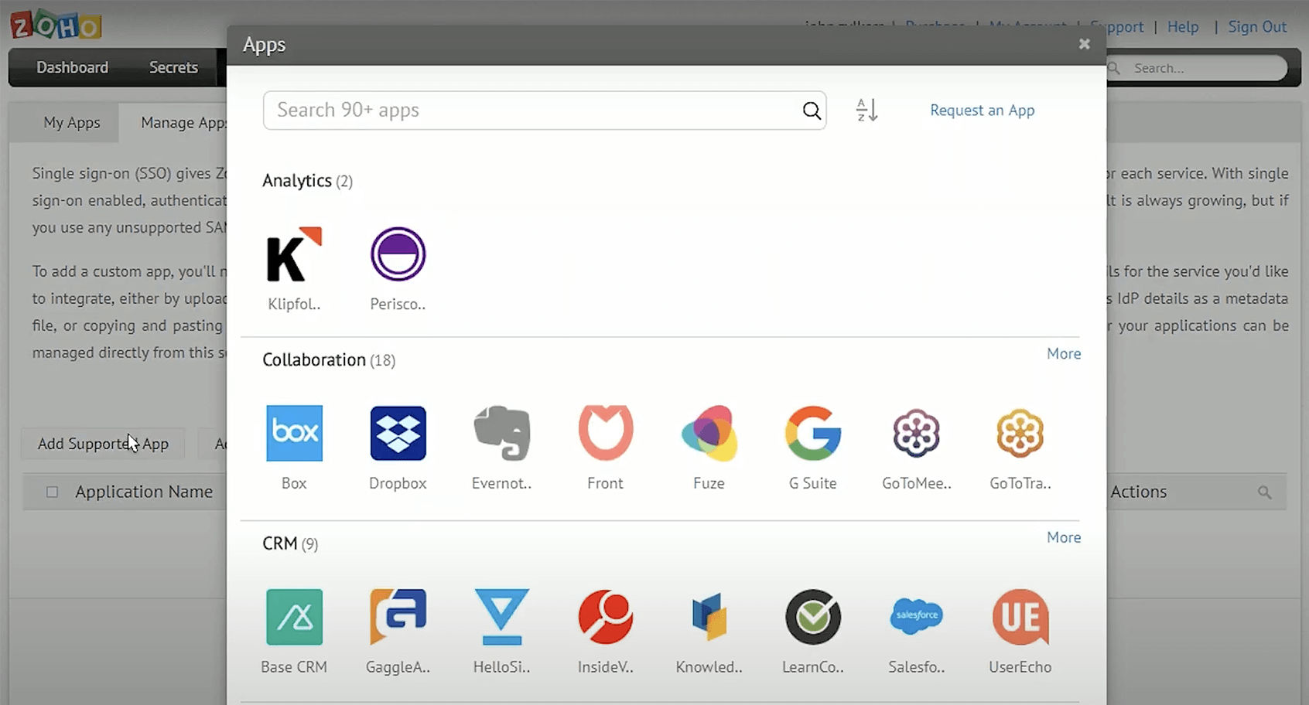Open the HelloSign app icon

[x=501, y=617]
